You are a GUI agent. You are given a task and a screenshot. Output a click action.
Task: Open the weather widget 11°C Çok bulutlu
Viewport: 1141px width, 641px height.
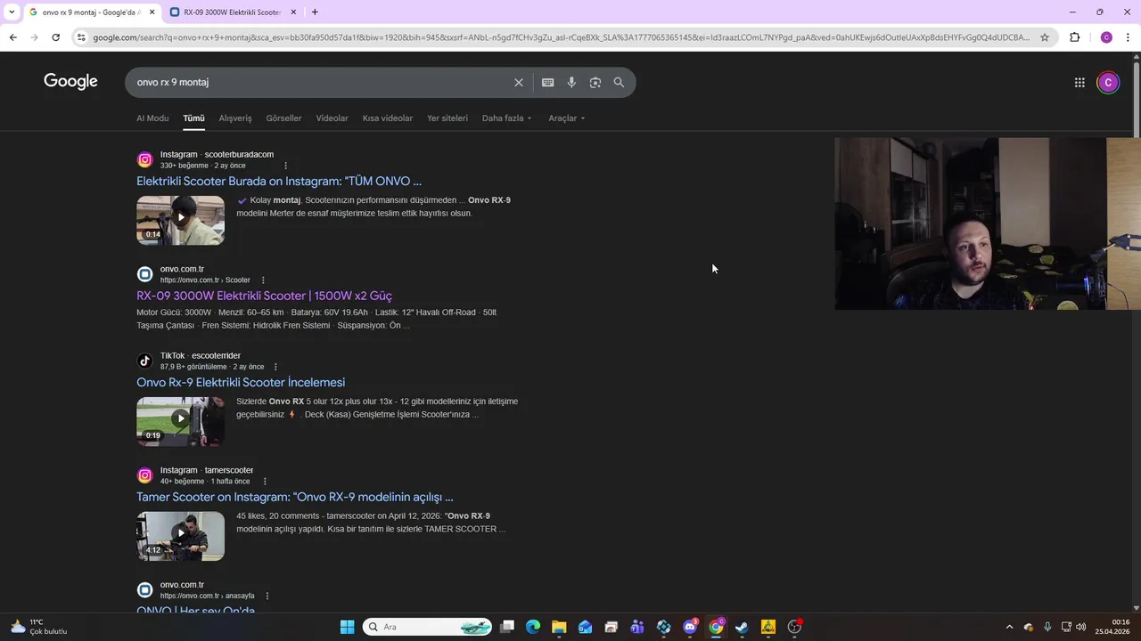click(x=39, y=627)
